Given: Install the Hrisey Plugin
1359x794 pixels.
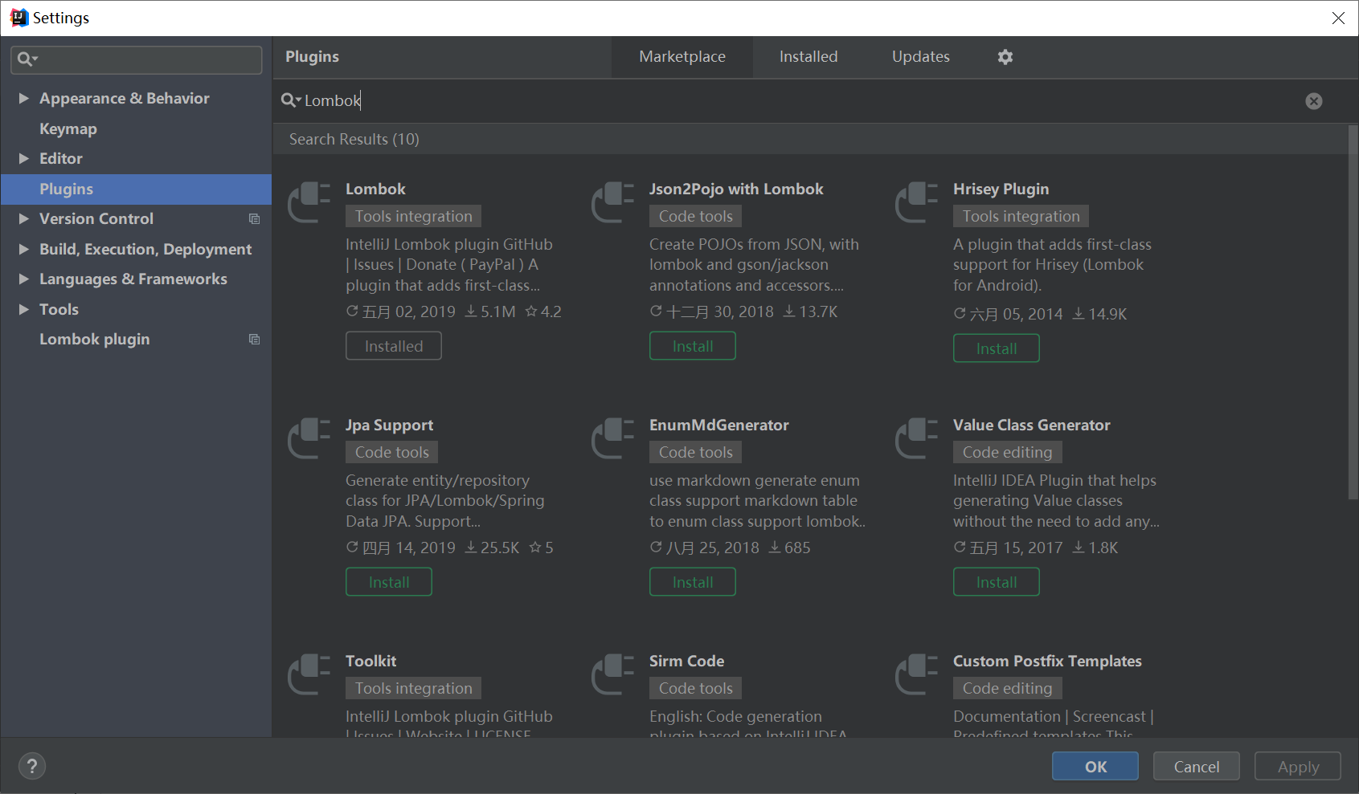Looking at the screenshot, I should pos(997,348).
